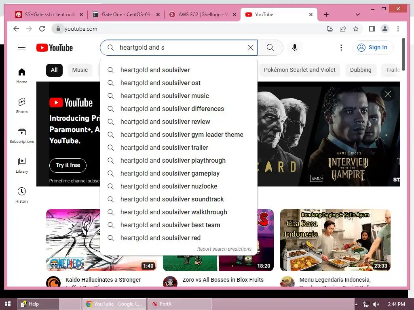The width and height of the screenshot is (414, 310).
Task: Bookmark page with star icon
Action: 356,29
